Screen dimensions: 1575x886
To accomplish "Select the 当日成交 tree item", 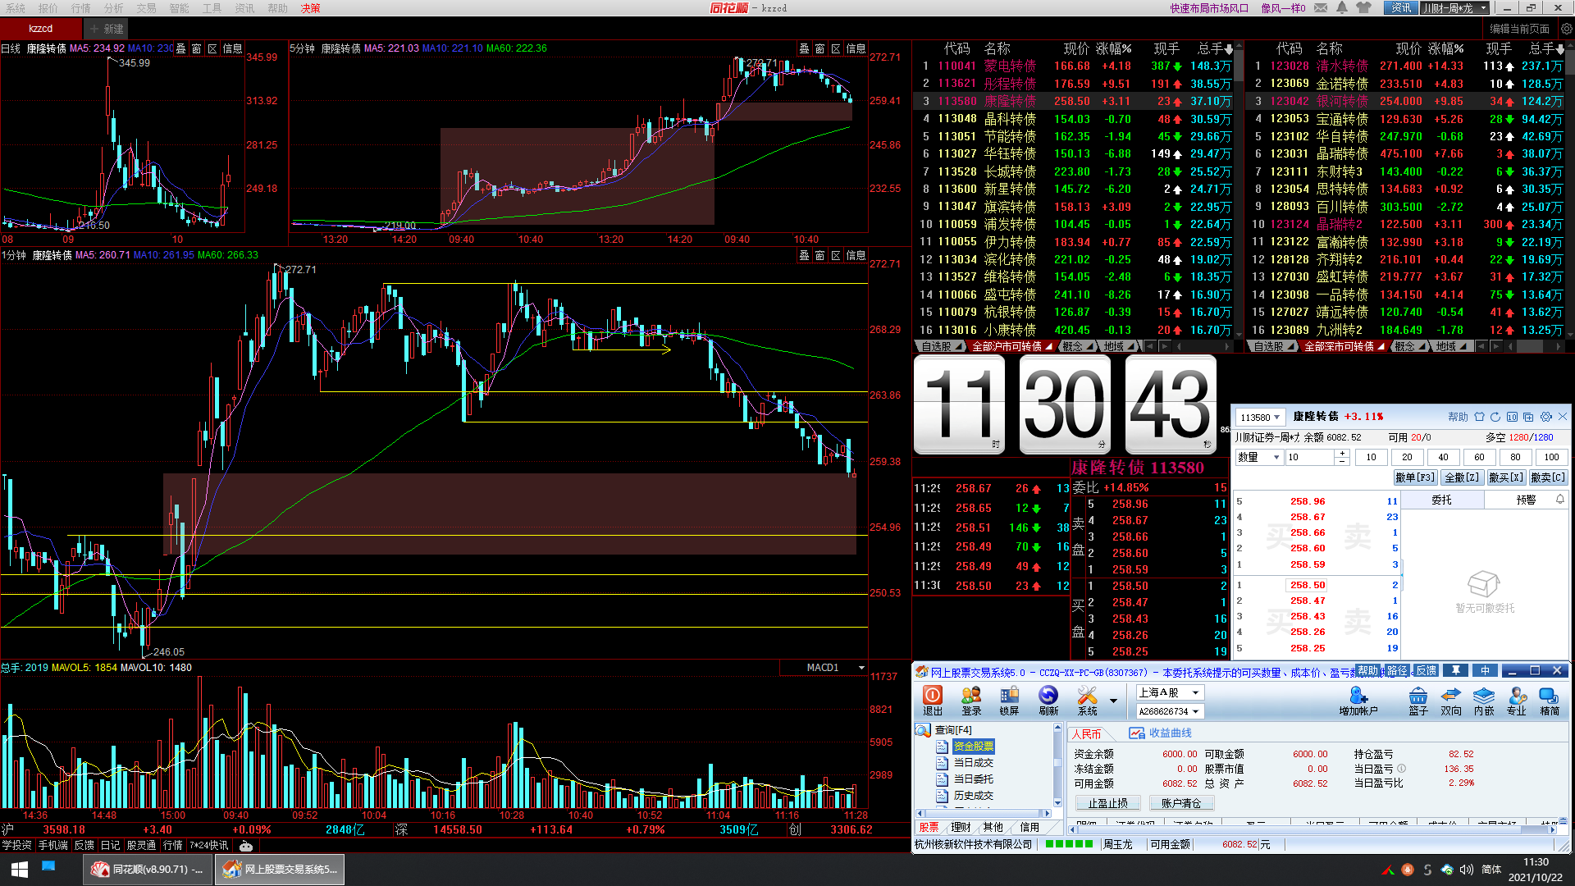I will (x=973, y=763).
